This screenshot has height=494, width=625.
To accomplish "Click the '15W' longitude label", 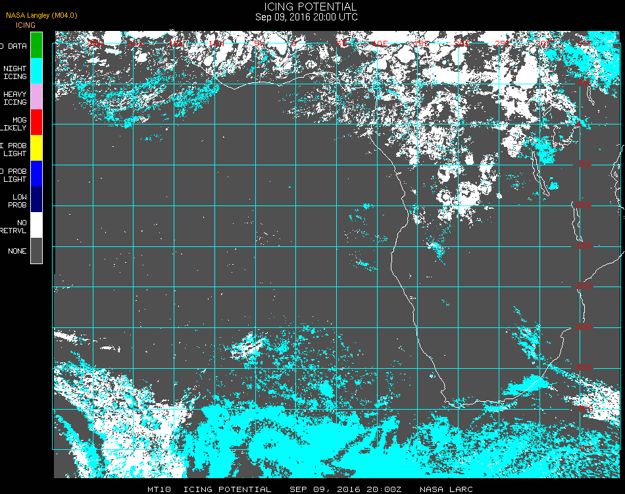I will click(176, 43).
